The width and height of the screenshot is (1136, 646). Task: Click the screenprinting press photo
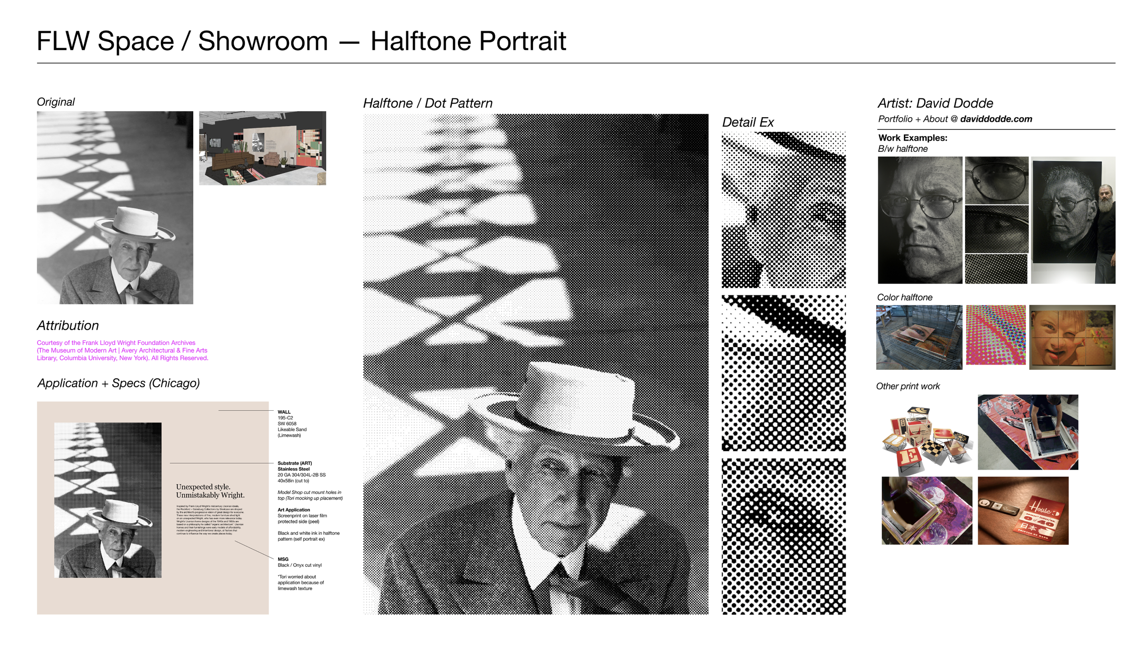1027,432
